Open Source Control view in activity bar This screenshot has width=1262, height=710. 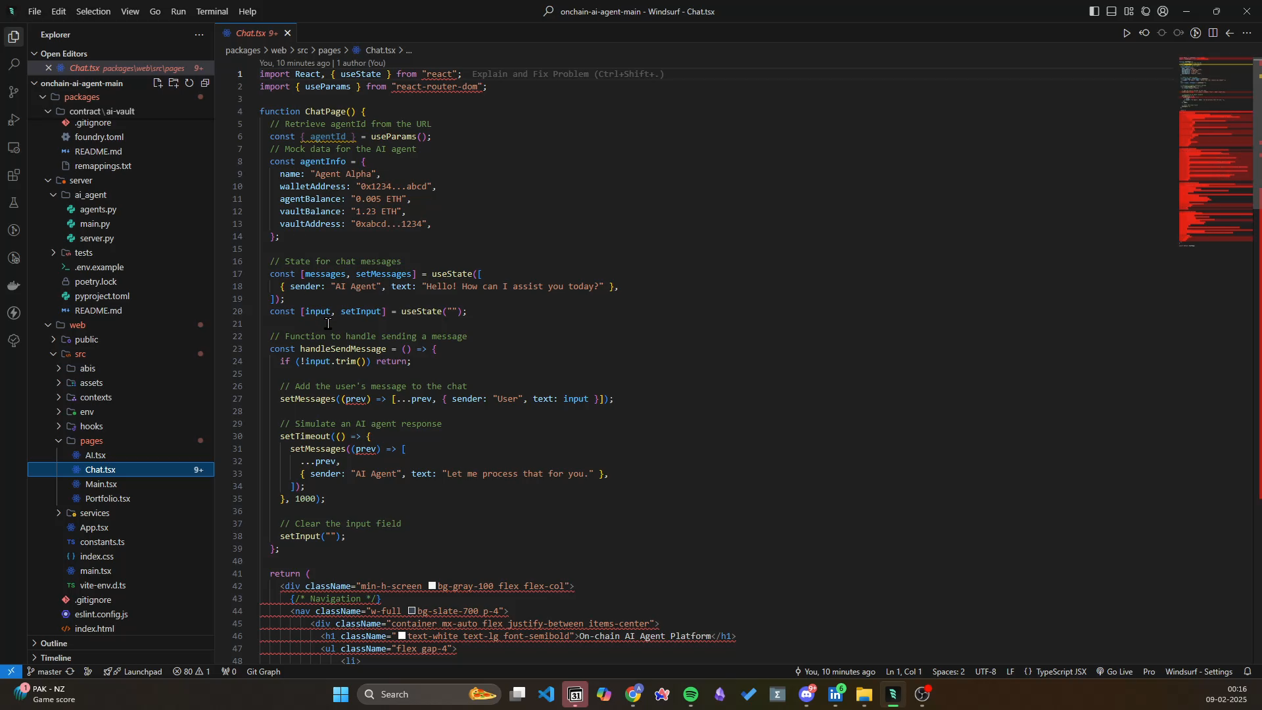pyautogui.click(x=14, y=92)
